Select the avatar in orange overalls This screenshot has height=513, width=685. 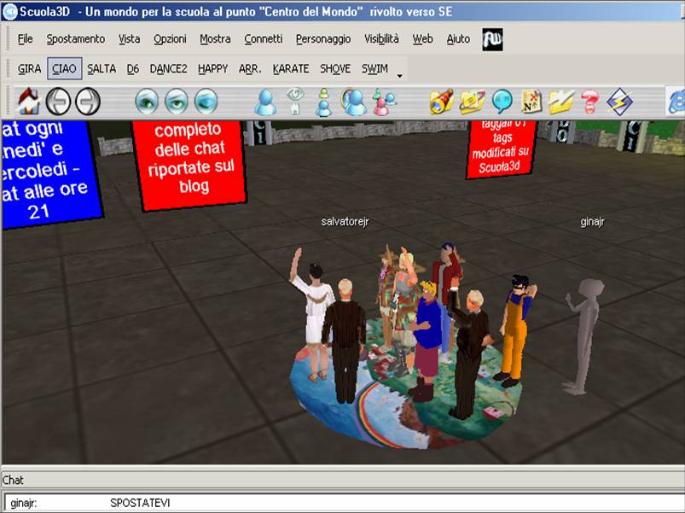click(x=515, y=331)
